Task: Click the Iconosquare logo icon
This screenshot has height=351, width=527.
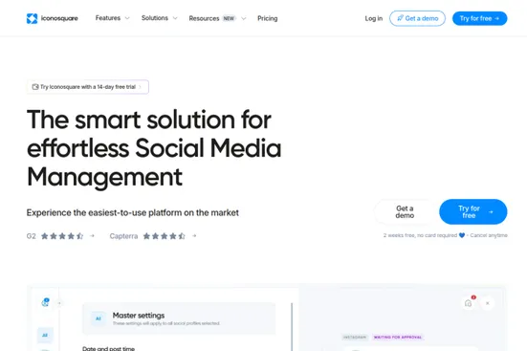Action: click(32, 18)
